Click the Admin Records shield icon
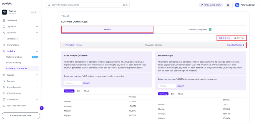The image size is (261, 124). [x=4, y=87]
